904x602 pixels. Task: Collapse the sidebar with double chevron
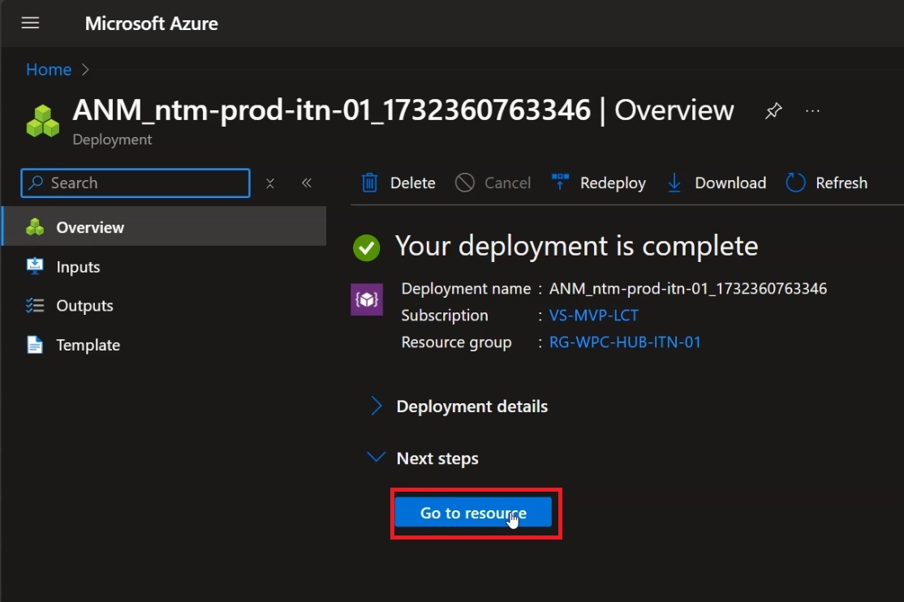[307, 183]
